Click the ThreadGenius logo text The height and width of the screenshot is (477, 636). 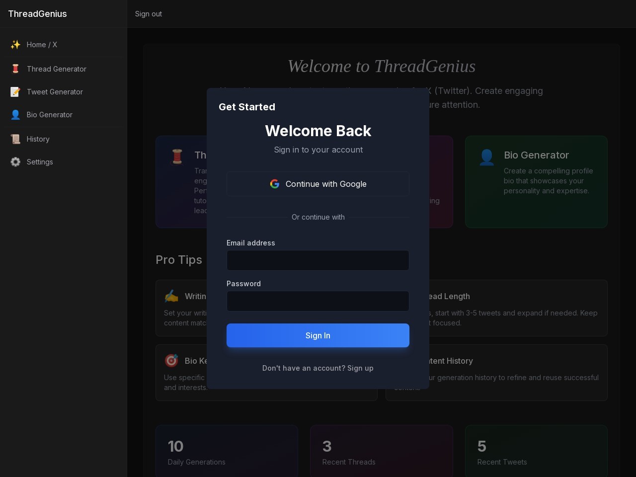38,14
